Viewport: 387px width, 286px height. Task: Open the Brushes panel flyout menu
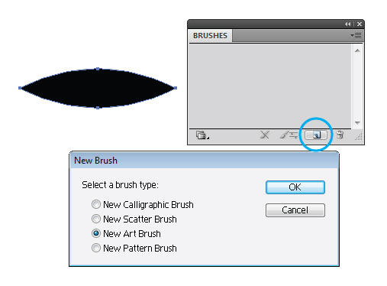coord(356,35)
